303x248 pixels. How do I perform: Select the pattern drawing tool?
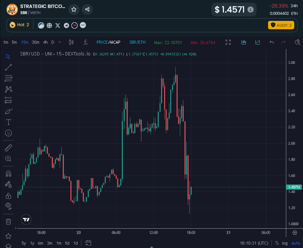8,89
